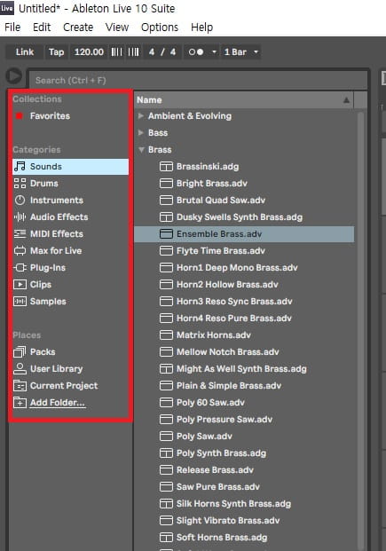This screenshot has width=386, height=551.
Task: Click the Current Project folder icon
Action: click(20, 385)
